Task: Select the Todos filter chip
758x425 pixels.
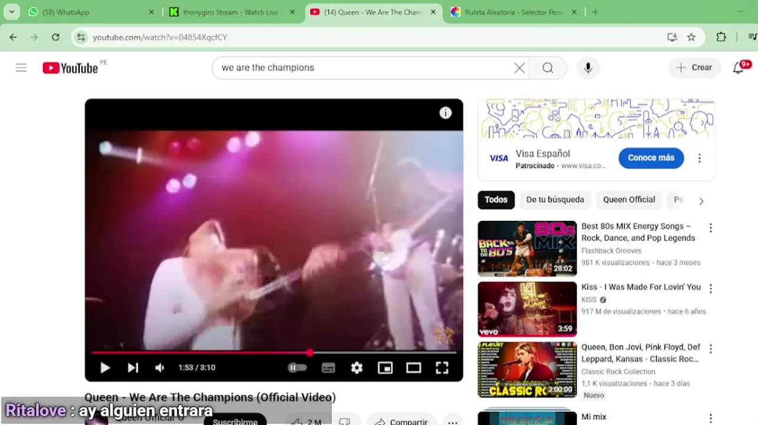Action: pyautogui.click(x=496, y=200)
